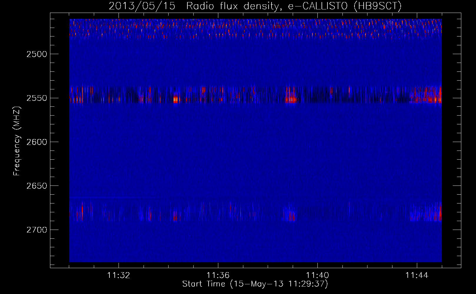The height and width of the screenshot is (294, 476).
Task: Click the 2650 frequency axis label
Action: point(37,186)
